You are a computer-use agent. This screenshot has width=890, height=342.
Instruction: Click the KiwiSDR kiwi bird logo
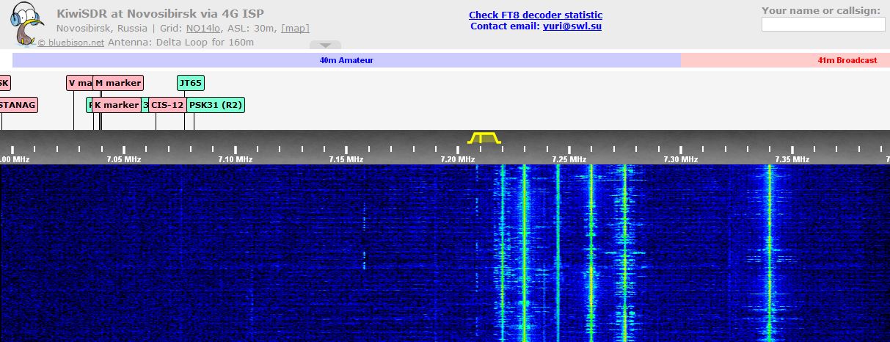[x=26, y=23]
